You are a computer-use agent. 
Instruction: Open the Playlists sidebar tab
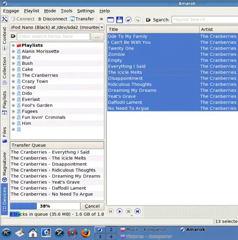click(x=4, y=103)
